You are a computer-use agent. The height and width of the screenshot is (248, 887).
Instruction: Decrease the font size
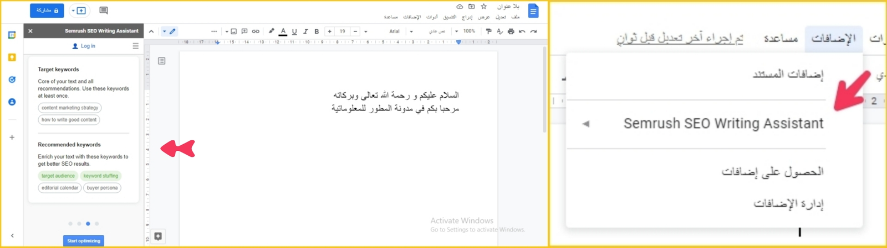click(355, 31)
